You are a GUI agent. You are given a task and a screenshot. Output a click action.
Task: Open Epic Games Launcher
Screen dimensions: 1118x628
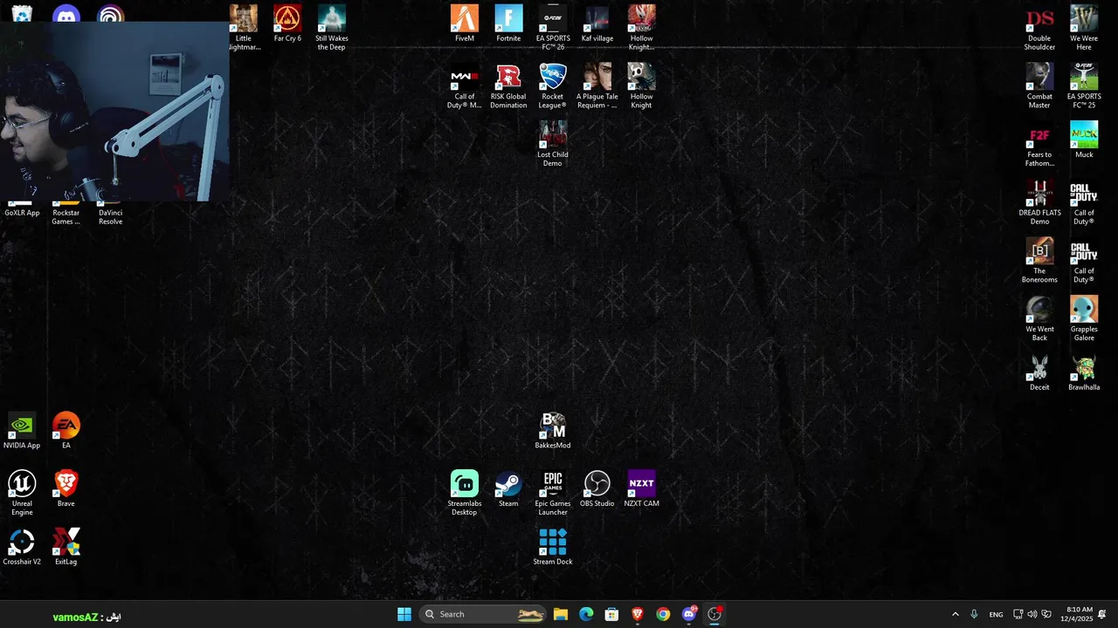(x=553, y=493)
